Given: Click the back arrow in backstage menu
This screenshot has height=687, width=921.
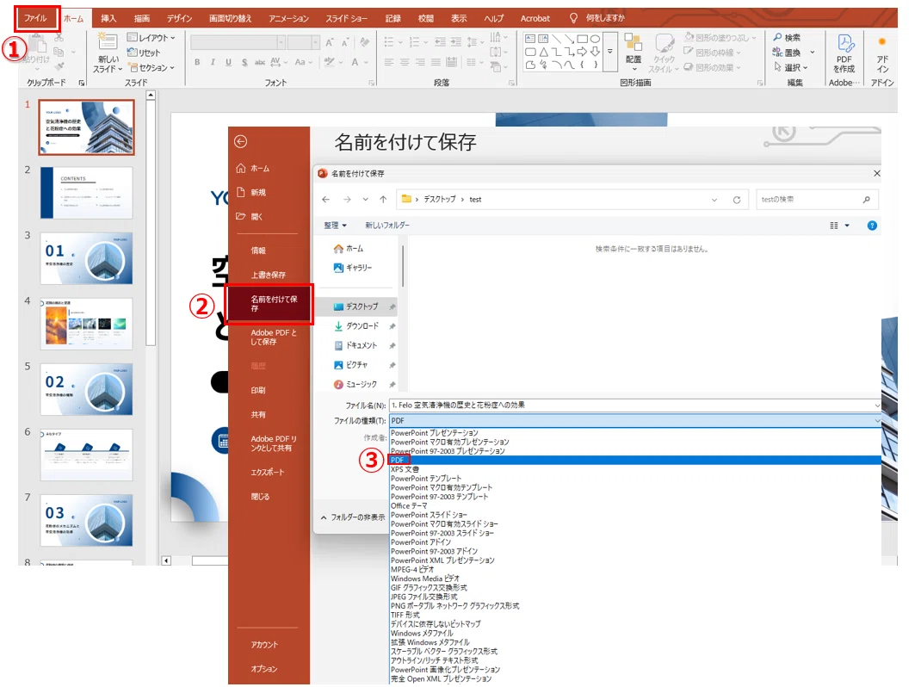Looking at the screenshot, I should click(240, 142).
